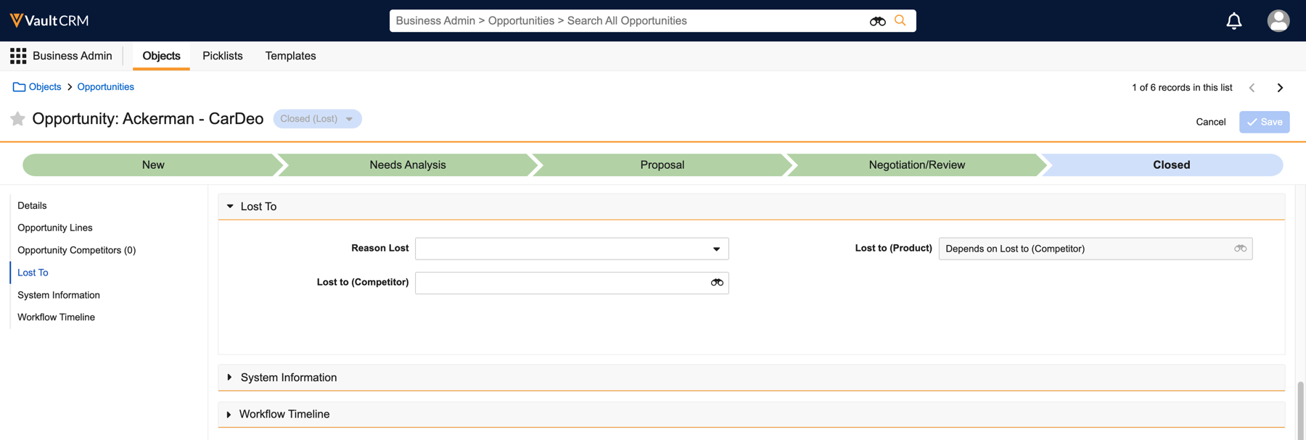Open the user profile avatar menu

click(1278, 21)
